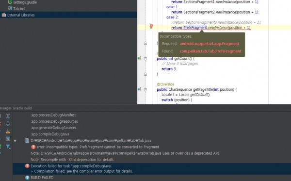
Task: Click public int getCount() declaration
Action: coord(176,59)
